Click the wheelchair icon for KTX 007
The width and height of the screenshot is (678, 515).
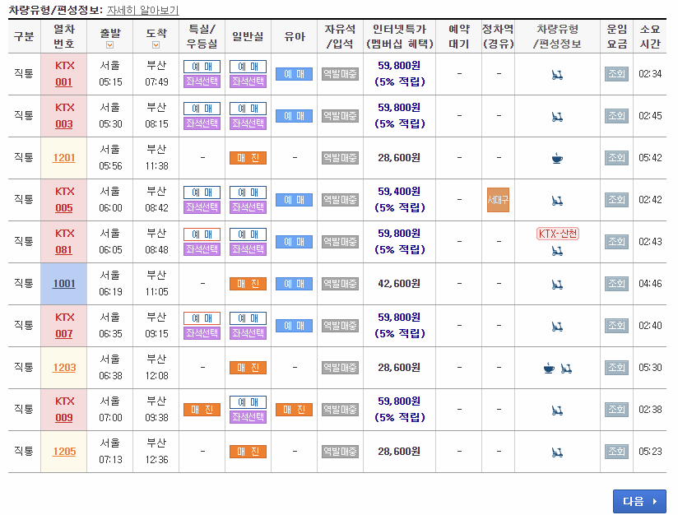556,325
